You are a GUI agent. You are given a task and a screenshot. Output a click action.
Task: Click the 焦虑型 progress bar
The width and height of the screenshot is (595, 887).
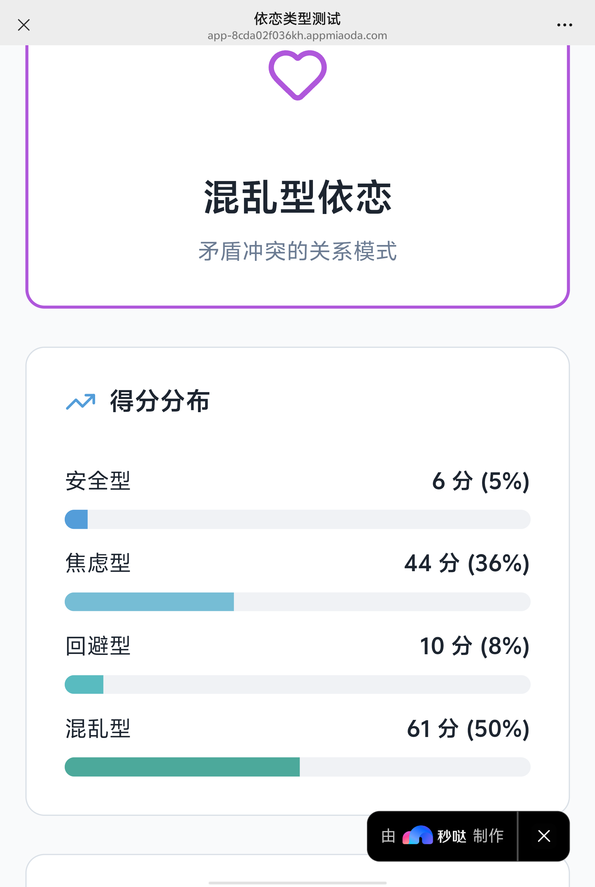298,602
